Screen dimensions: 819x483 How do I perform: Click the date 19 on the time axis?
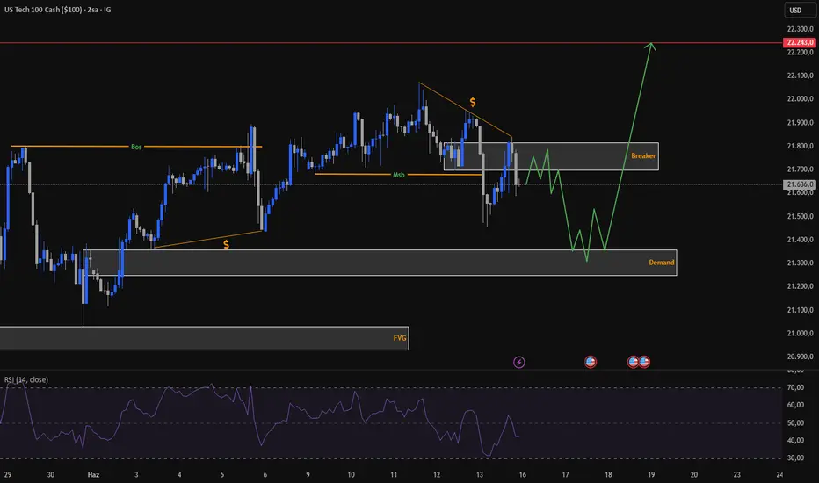[651, 474]
